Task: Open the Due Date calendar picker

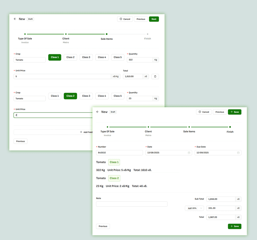Action: pyautogui.click(x=238, y=153)
